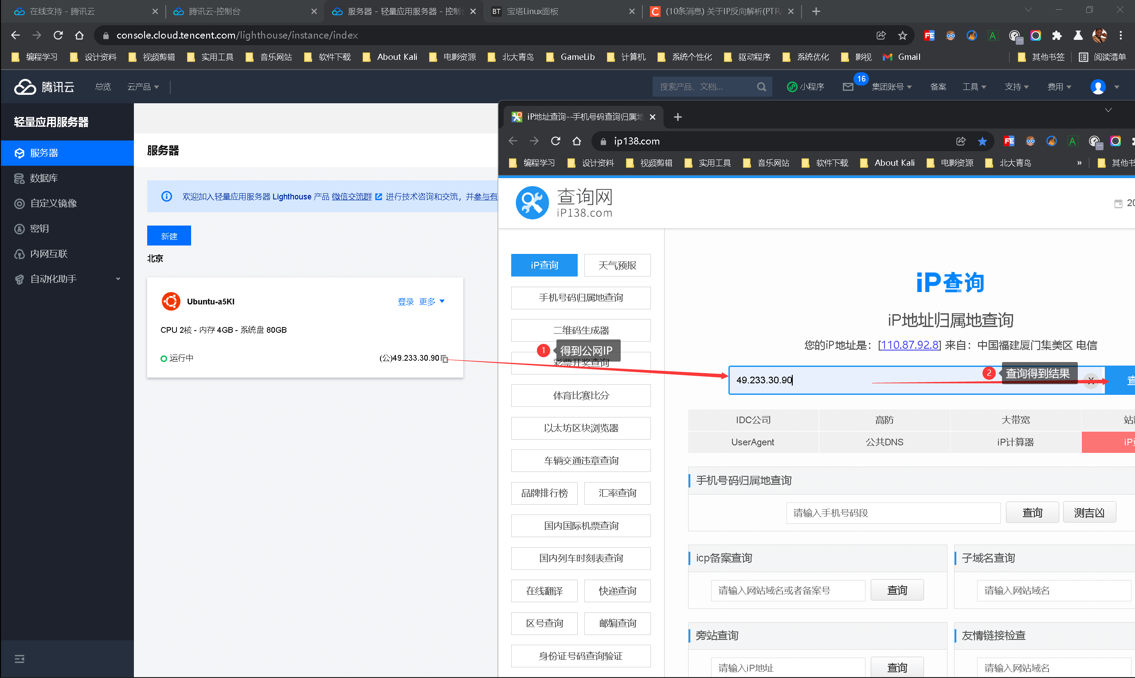1135x678 pixels.
Task: Click the info icon in welcome banner
Action: click(x=166, y=196)
